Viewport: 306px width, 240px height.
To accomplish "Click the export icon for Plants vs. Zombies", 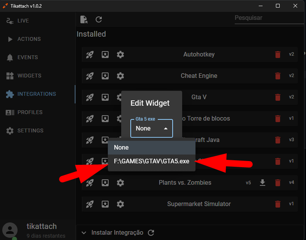I will [105, 183].
